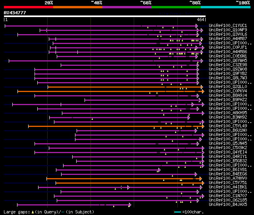Click the end arrowhead of the B4JAX5 alignment

(130, 205)
